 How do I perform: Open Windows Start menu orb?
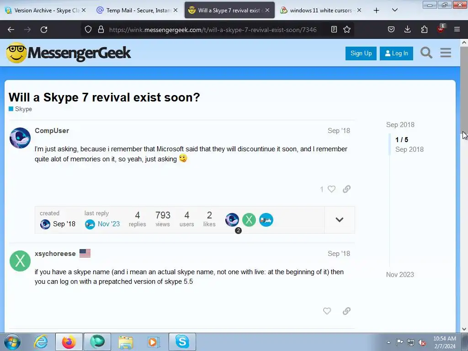(x=12, y=342)
